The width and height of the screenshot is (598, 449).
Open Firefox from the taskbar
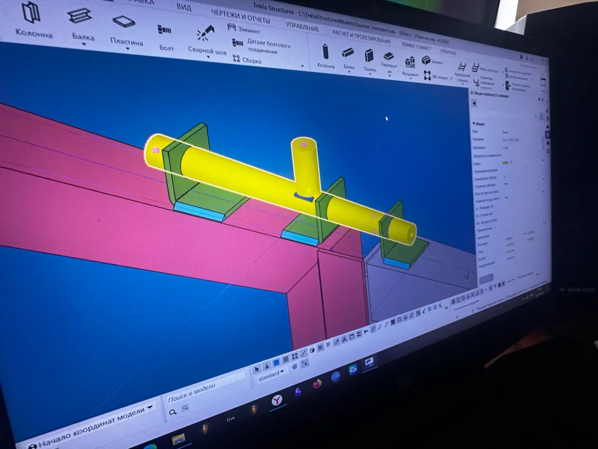click(317, 384)
